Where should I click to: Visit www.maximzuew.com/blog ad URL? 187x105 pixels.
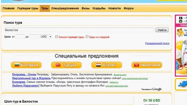[135, 78]
